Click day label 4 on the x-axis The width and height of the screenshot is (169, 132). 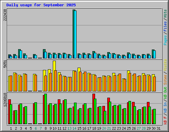click(26, 128)
